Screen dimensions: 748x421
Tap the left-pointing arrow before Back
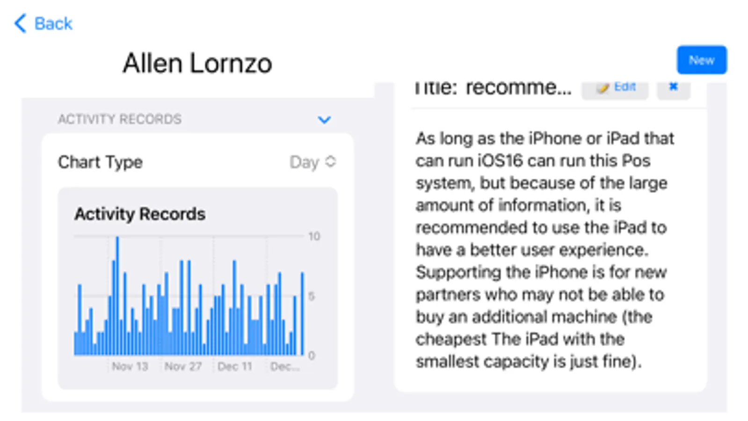[20, 22]
